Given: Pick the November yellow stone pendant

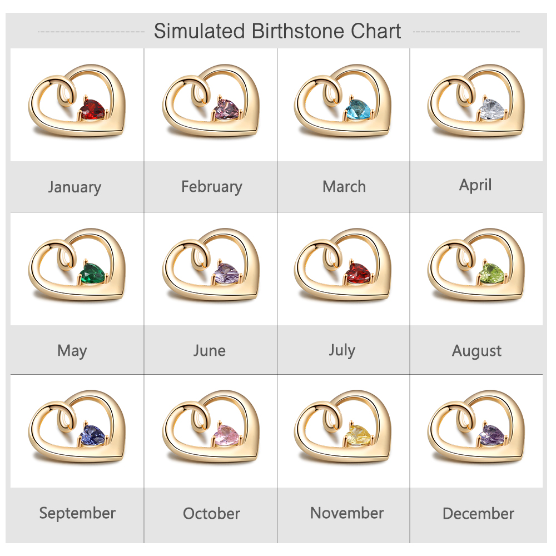Looking at the screenshot, I should [343, 426].
